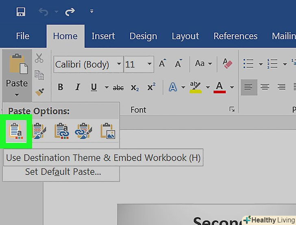Click Set Default Paste option

(x=63, y=172)
